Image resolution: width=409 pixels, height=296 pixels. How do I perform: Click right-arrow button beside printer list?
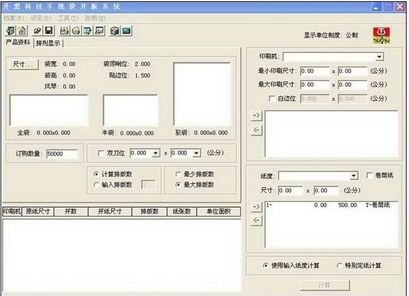(x=257, y=116)
